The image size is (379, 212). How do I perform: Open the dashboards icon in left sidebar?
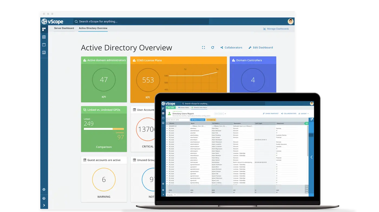(44, 29)
